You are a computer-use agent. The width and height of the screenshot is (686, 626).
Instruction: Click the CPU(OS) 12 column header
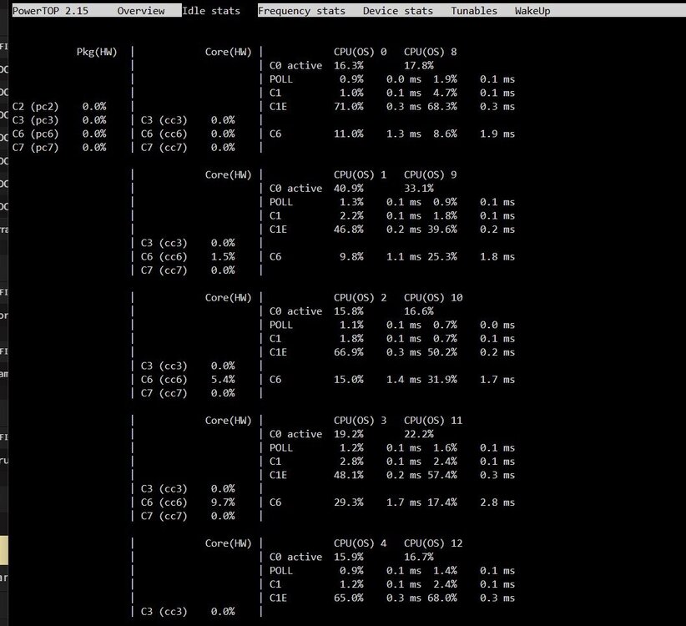pos(433,543)
